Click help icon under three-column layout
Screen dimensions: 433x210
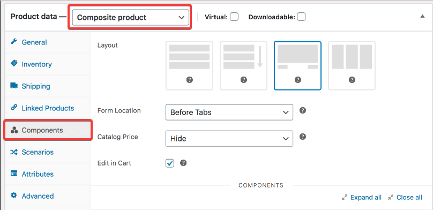(352, 80)
